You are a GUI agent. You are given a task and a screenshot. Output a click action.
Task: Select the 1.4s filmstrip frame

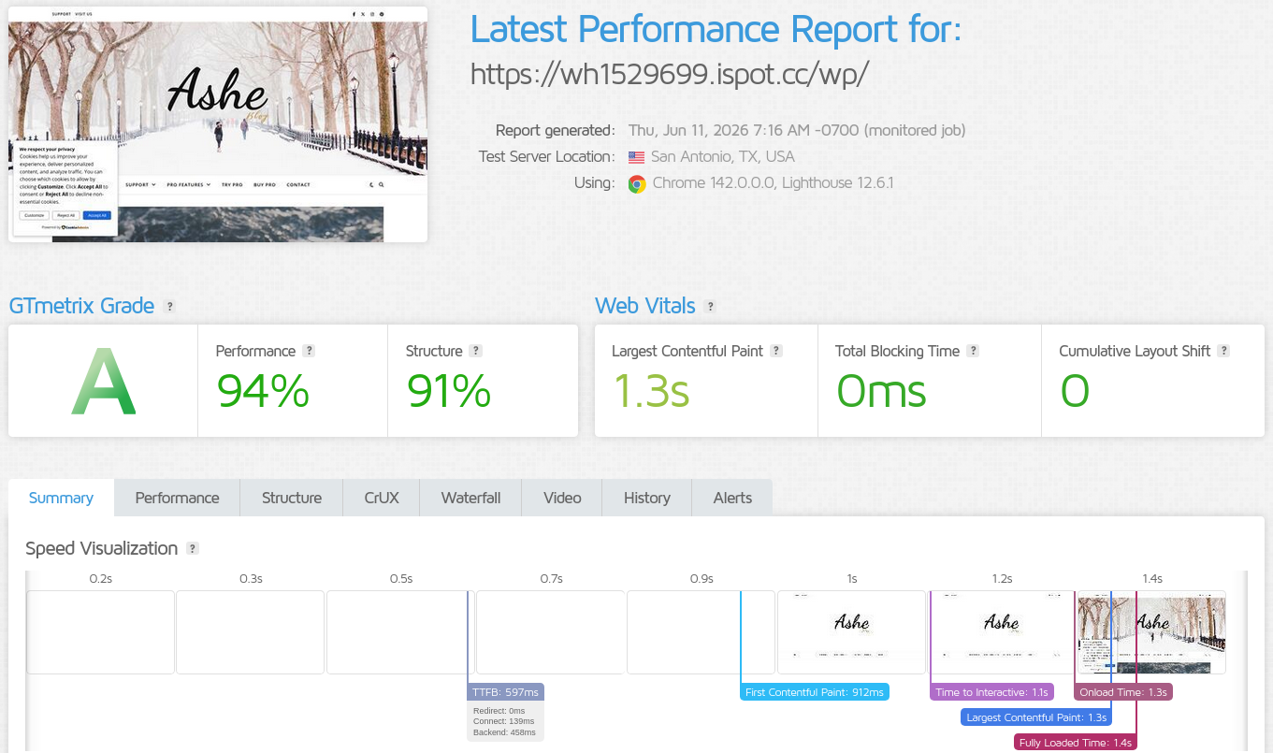coord(1151,631)
